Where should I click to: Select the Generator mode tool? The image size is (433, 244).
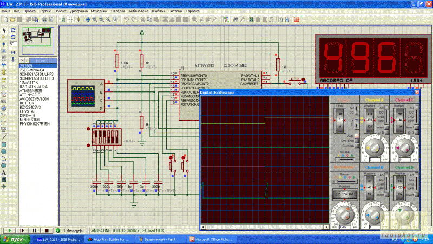pyautogui.click(x=4, y=108)
